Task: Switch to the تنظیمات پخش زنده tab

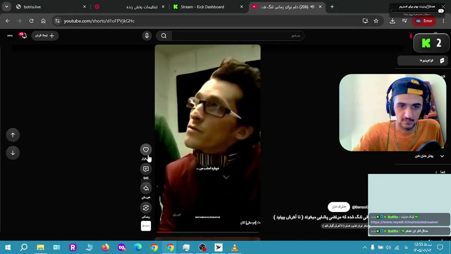Action: [x=129, y=7]
